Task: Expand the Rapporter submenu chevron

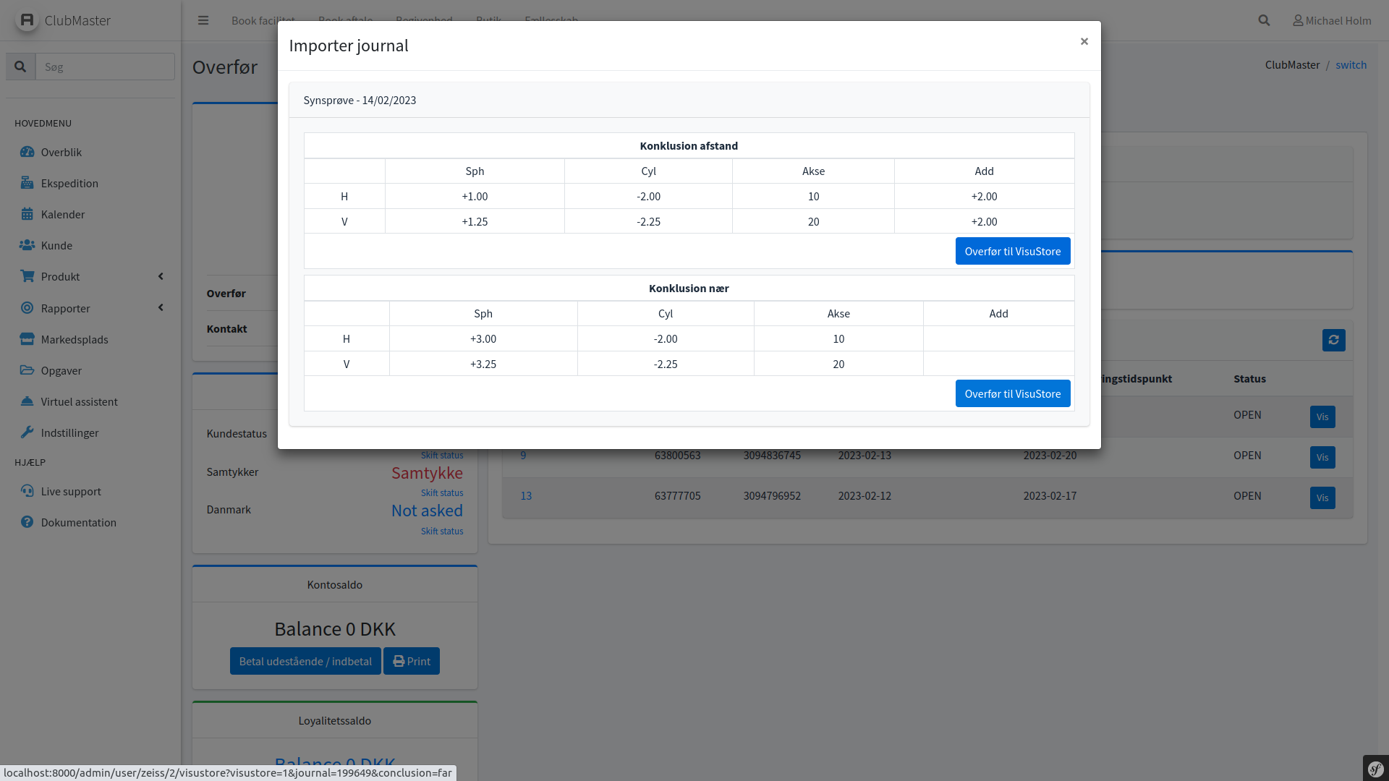Action: point(161,308)
